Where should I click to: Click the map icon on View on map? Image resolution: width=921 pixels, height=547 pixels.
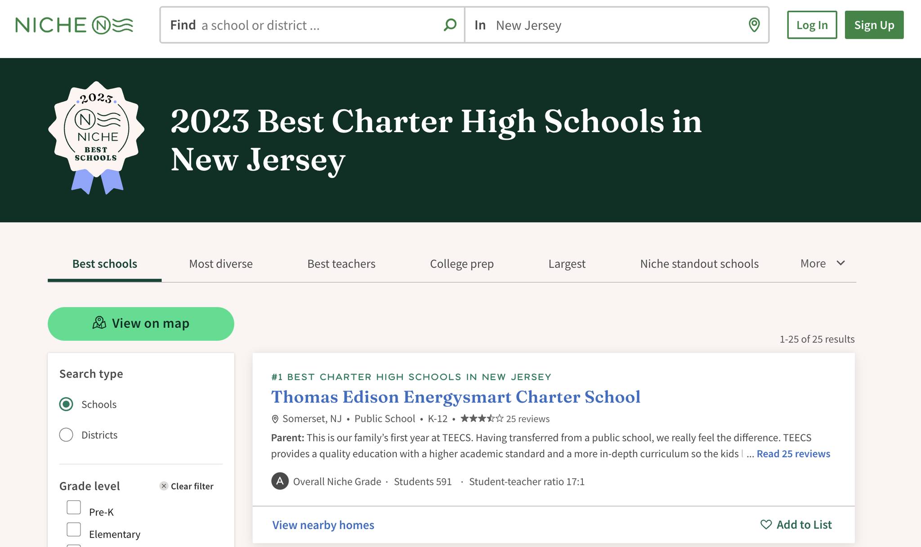point(99,323)
